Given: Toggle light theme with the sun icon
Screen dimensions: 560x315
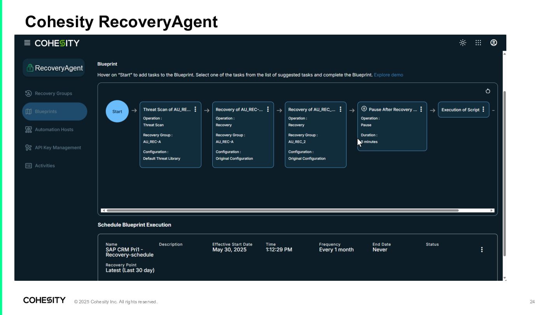Looking at the screenshot, I should [463, 43].
